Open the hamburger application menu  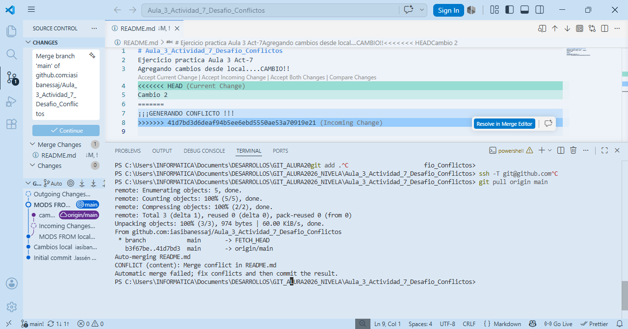tap(31, 10)
